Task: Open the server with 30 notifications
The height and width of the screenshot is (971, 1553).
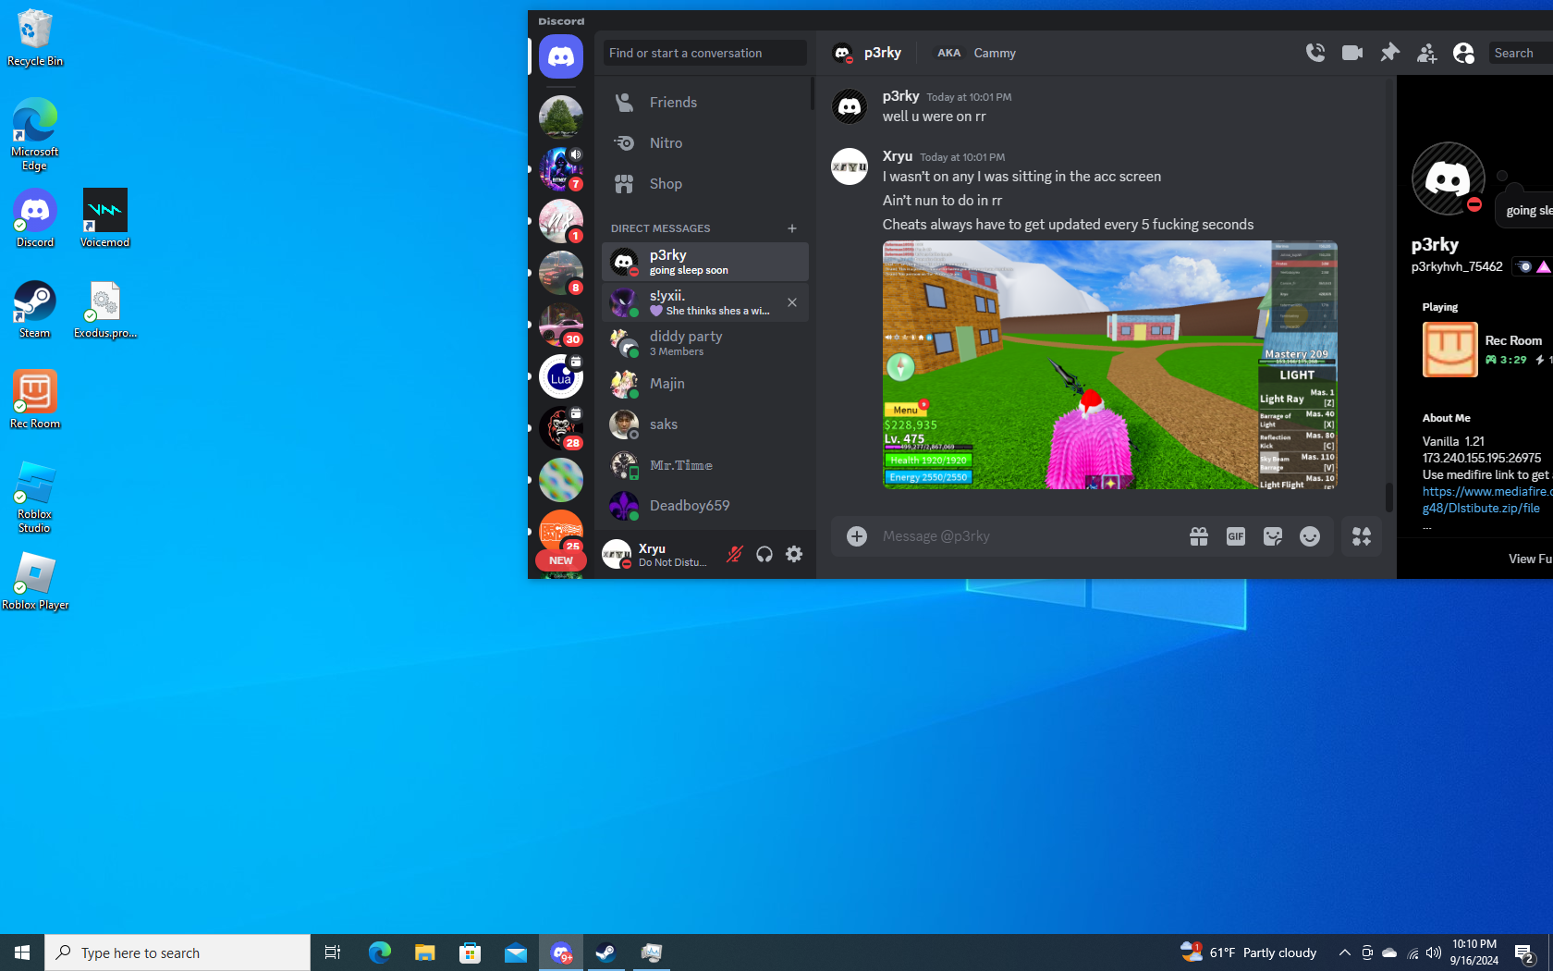Action: coord(561,325)
